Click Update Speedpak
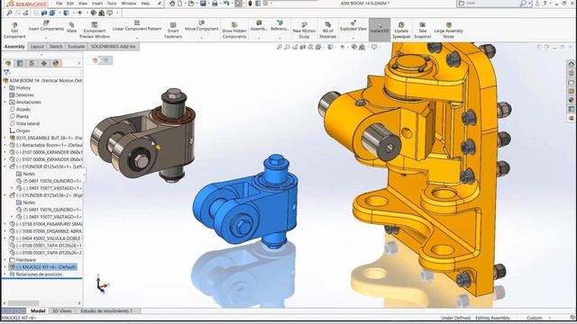Viewport: 577px width, 324px height. 401,30
